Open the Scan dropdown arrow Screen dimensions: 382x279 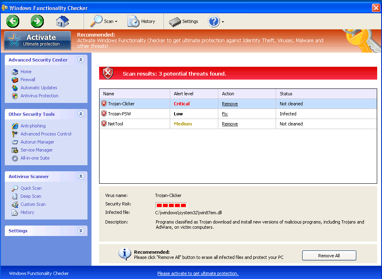point(116,22)
